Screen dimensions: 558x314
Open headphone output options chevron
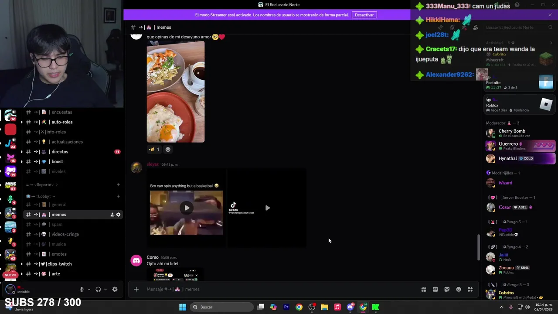(105, 289)
